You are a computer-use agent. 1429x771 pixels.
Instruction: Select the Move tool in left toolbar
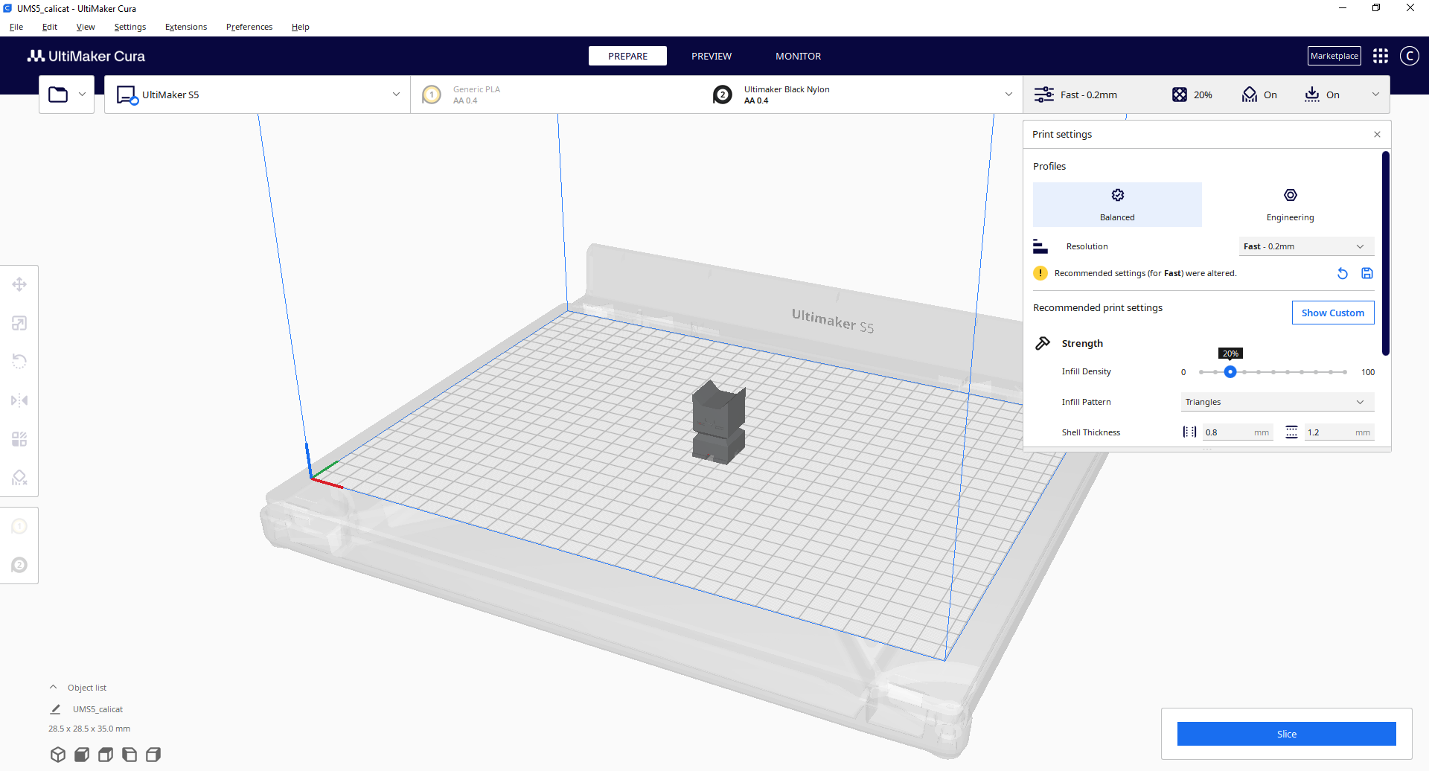coord(19,284)
